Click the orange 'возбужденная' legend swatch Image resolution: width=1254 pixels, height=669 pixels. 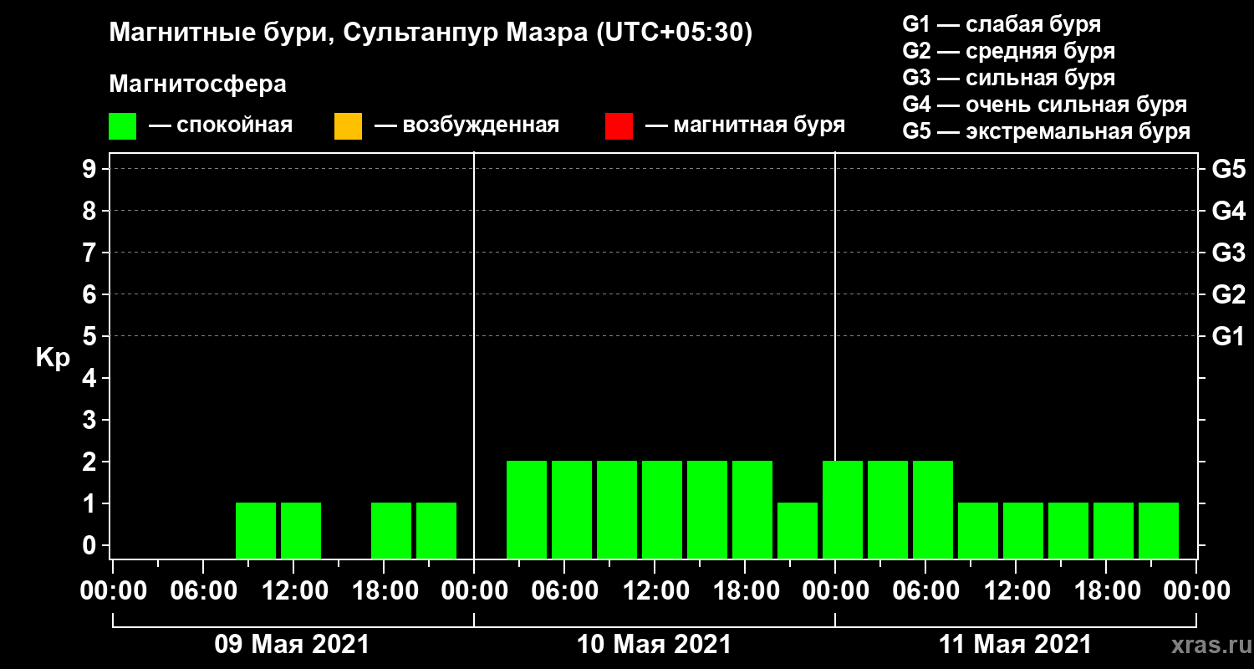348,126
